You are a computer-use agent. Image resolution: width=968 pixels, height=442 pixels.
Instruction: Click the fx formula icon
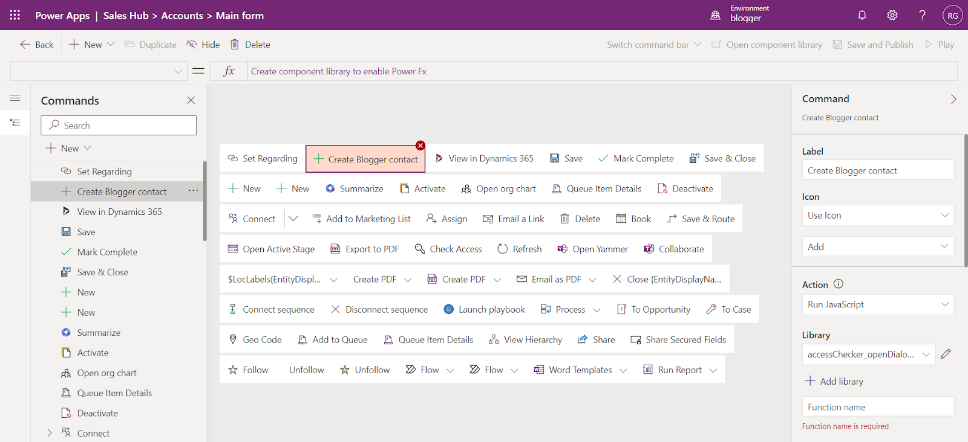point(229,71)
